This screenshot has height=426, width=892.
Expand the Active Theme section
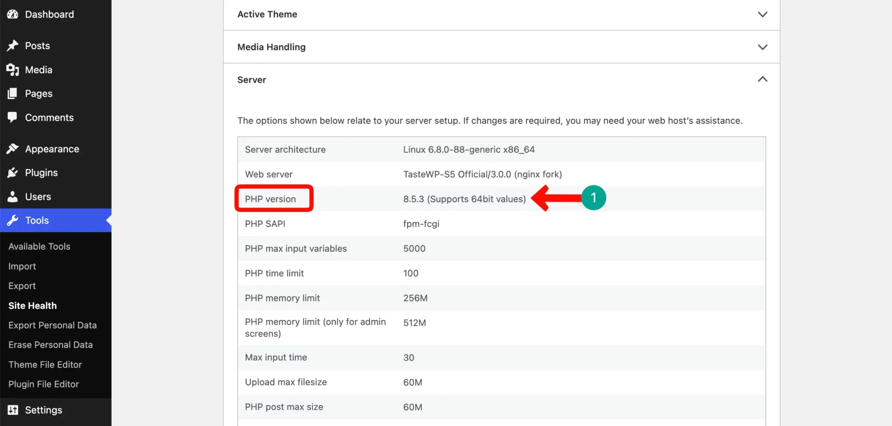coord(762,14)
